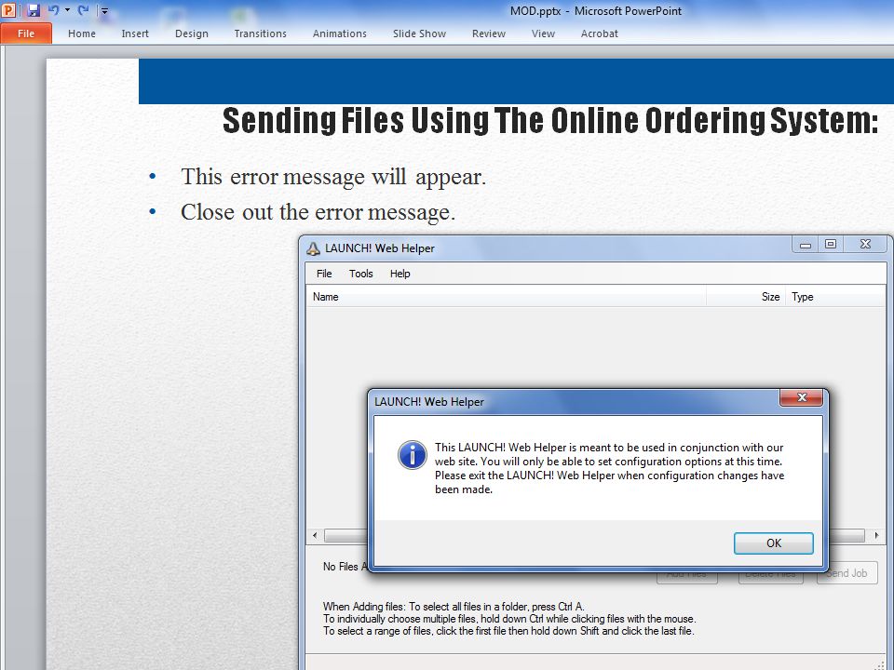Open File menu in LAUNCH! Web Helper
This screenshot has width=894, height=670.
(324, 274)
